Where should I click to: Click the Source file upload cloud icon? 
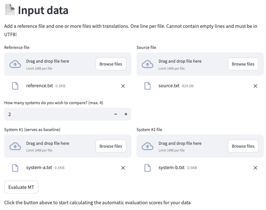(x=147, y=64)
